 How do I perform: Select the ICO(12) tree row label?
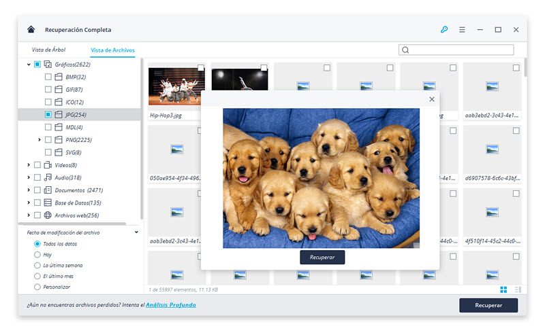pos(74,103)
